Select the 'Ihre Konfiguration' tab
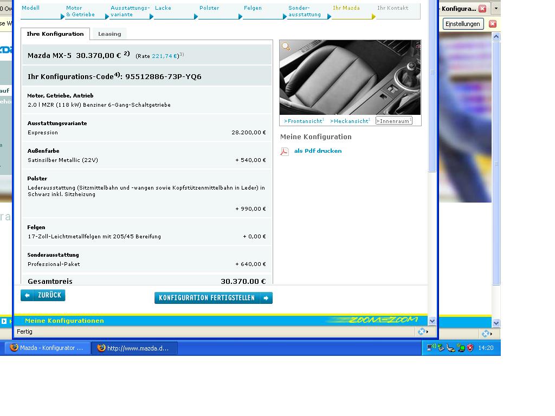The height and width of the screenshot is (416, 555). pyautogui.click(x=55, y=34)
